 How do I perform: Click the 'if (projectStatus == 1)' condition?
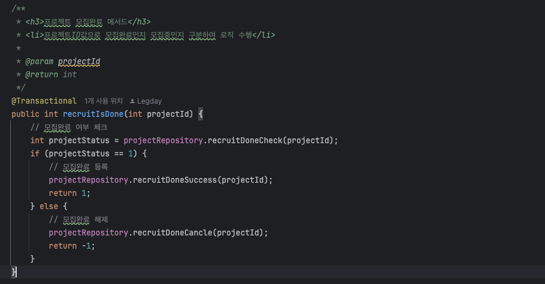click(x=84, y=153)
